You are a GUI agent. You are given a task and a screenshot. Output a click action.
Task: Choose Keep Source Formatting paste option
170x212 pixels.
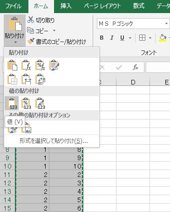pyautogui.click(x=54, y=65)
